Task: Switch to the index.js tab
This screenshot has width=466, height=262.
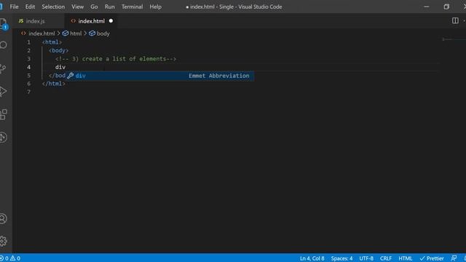Action: (x=38, y=21)
